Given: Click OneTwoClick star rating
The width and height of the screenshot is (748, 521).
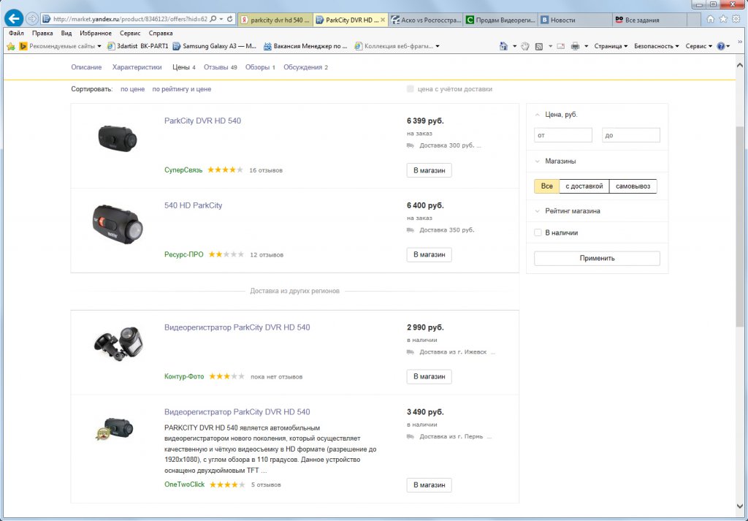Looking at the screenshot, I should (227, 484).
